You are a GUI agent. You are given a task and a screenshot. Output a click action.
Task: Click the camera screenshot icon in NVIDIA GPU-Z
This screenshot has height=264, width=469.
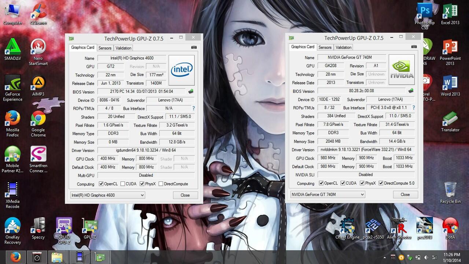click(414, 47)
